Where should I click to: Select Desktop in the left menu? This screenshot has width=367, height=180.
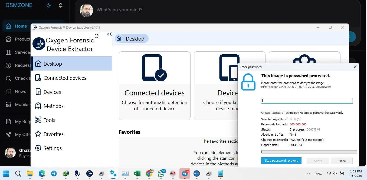tap(53, 64)
